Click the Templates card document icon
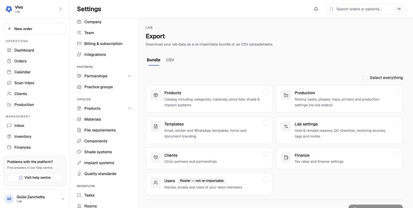The image size is (413, 208). coord(156,126)
